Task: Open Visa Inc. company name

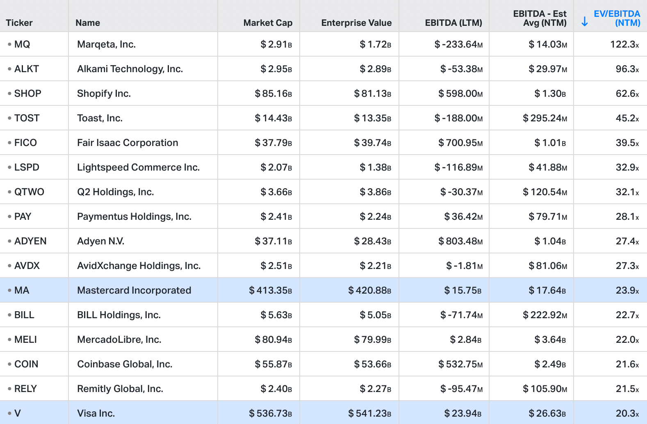Action: click(x=96, y=413)
